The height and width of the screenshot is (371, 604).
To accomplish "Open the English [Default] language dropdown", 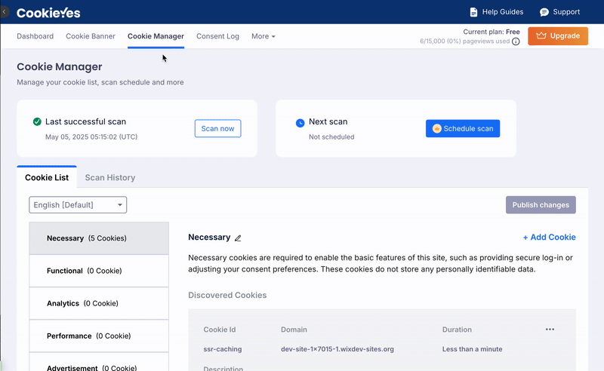I will pyautogui.click(x=78, y=205).
